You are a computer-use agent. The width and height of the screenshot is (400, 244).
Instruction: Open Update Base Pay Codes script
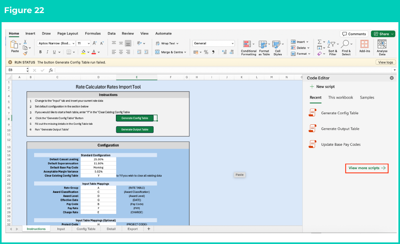click(335, 145)
